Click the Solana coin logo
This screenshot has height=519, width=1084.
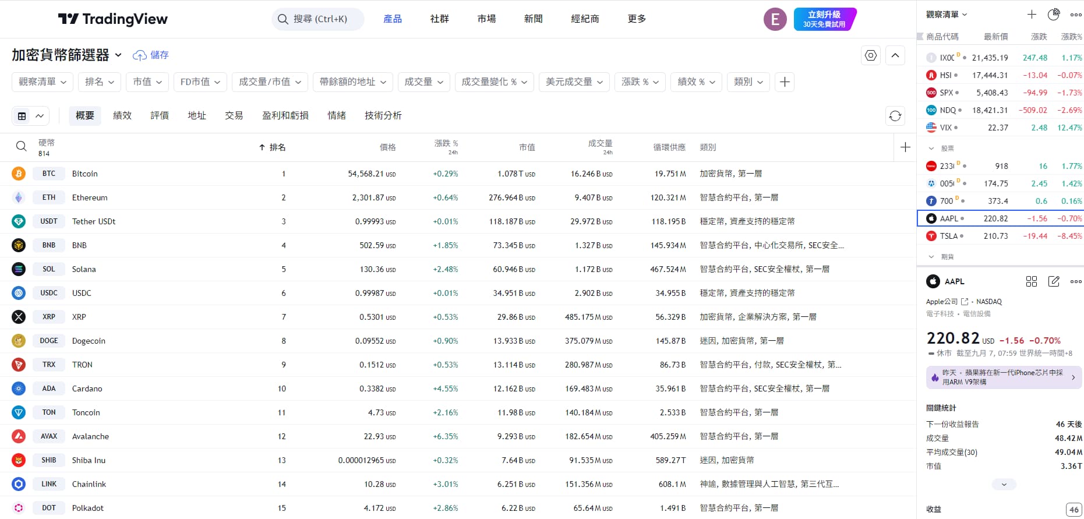19,269
